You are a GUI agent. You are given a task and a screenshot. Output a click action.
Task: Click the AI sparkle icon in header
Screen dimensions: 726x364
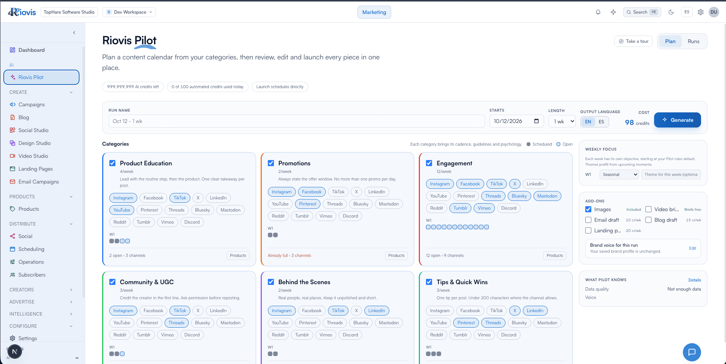tap(613, 12)
